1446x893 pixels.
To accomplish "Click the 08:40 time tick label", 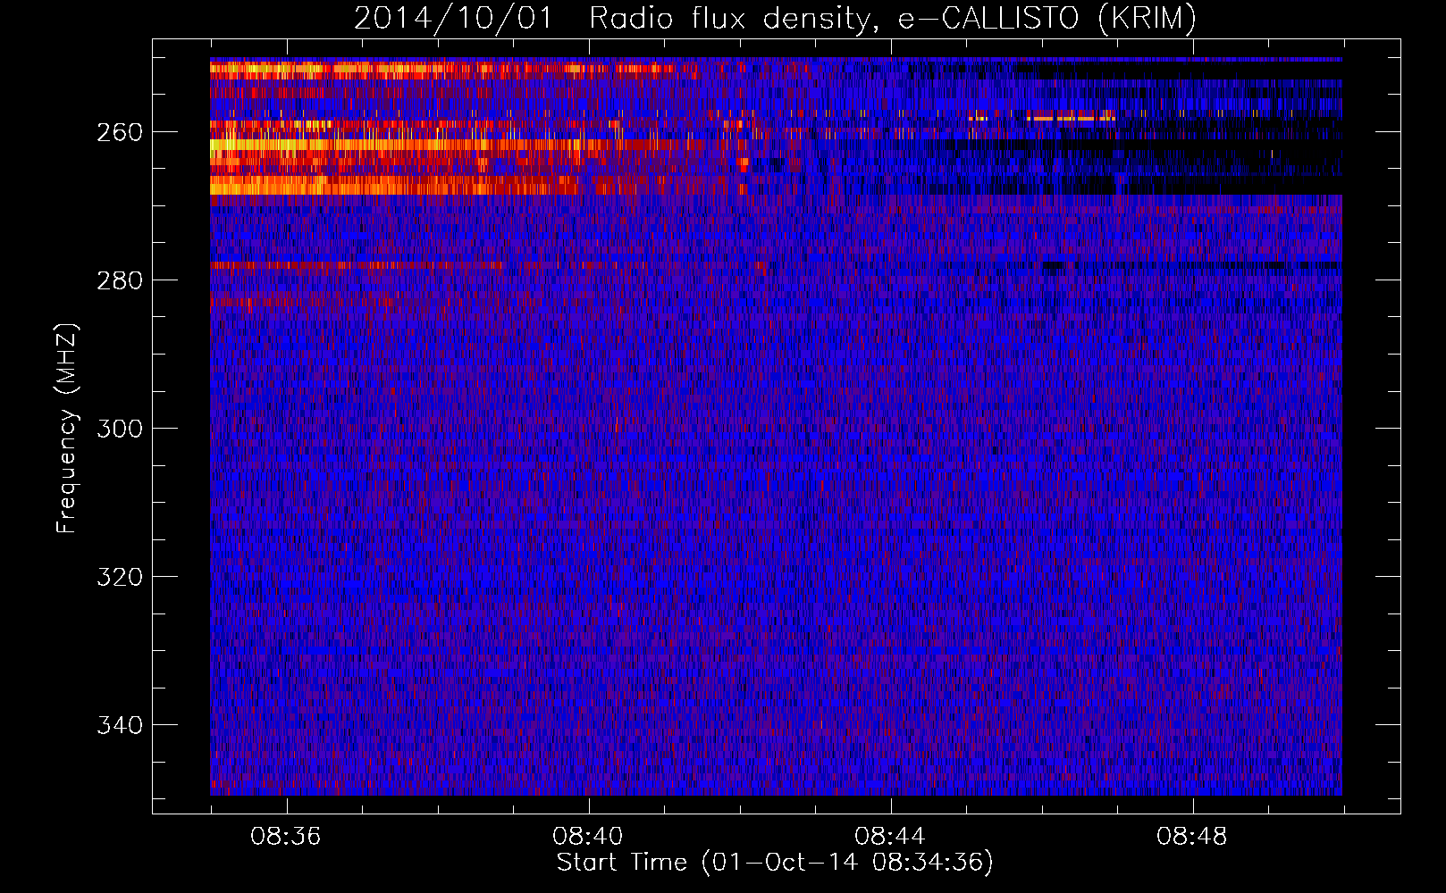I will 588,837.
